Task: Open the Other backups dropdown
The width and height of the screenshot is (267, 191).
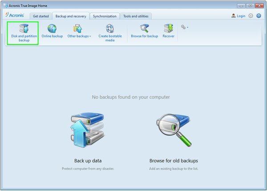Action: click(79, 31)
